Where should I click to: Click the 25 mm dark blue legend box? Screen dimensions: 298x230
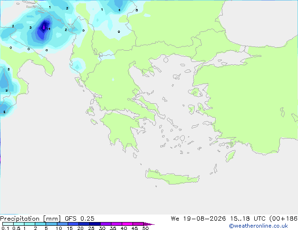click(95, 224)
